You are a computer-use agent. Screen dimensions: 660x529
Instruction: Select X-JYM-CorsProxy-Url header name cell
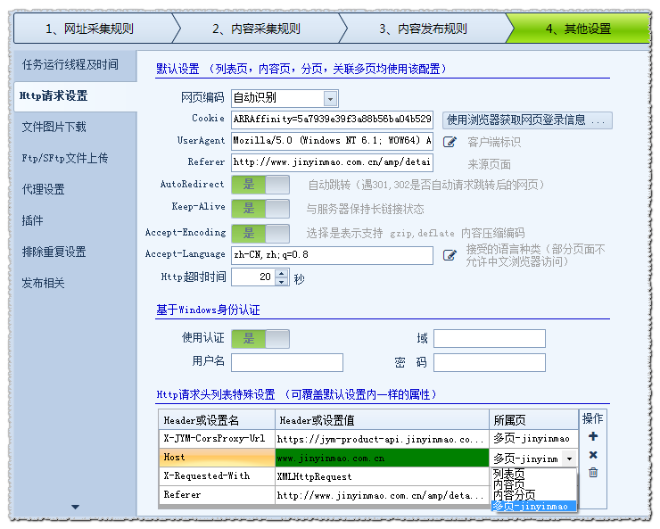pos(217,439)
